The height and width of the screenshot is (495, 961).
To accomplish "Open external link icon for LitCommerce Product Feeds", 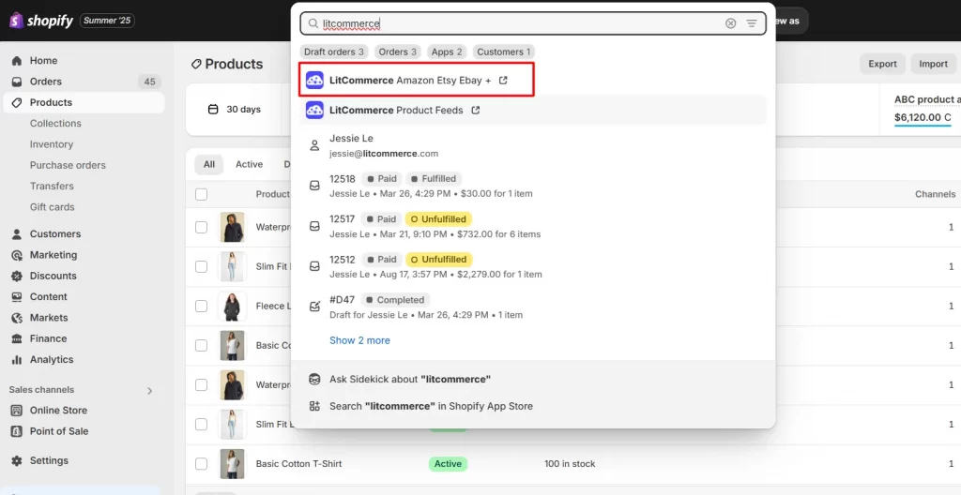I will [x=475, y=111].
